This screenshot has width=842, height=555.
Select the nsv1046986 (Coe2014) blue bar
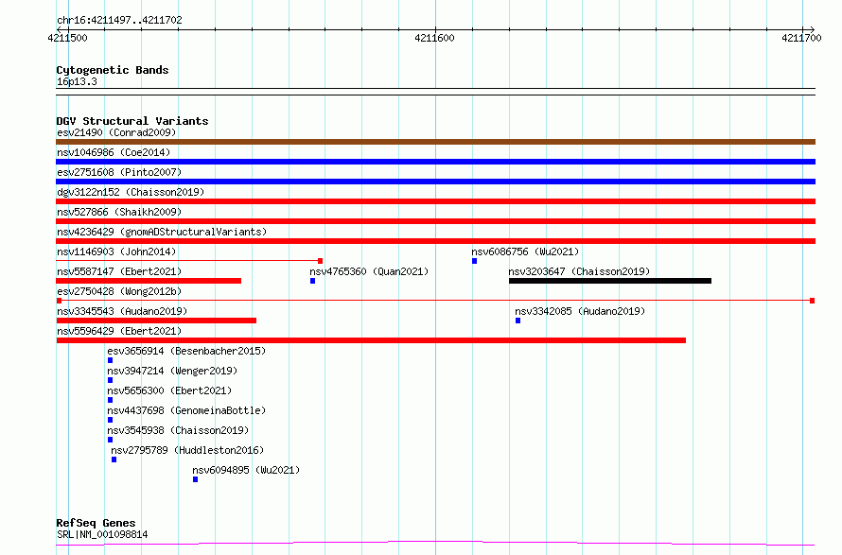pos(435,162)
